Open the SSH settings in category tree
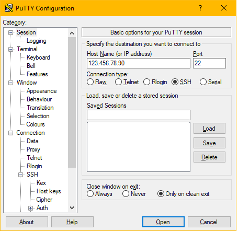This screenshot has height=232, width=238. click(32, 175)
